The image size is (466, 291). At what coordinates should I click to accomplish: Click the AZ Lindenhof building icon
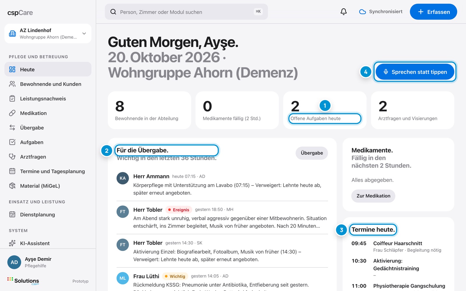(13, 33)
